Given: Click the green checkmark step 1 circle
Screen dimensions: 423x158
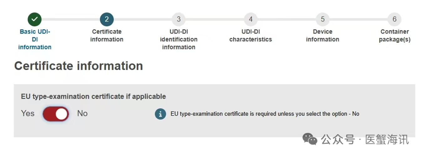Looking at the screenshot, I should 34,19.
